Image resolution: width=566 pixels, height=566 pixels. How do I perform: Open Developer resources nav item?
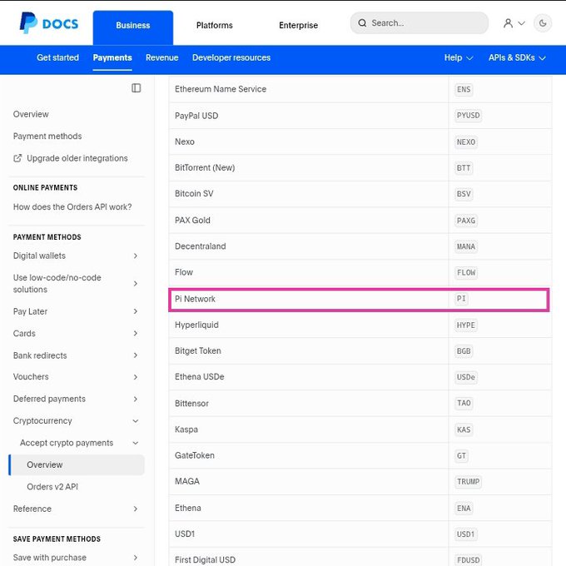point(231,57)
